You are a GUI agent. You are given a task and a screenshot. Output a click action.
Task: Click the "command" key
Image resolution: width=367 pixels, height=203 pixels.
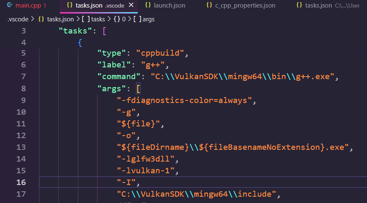click(119, 76)
